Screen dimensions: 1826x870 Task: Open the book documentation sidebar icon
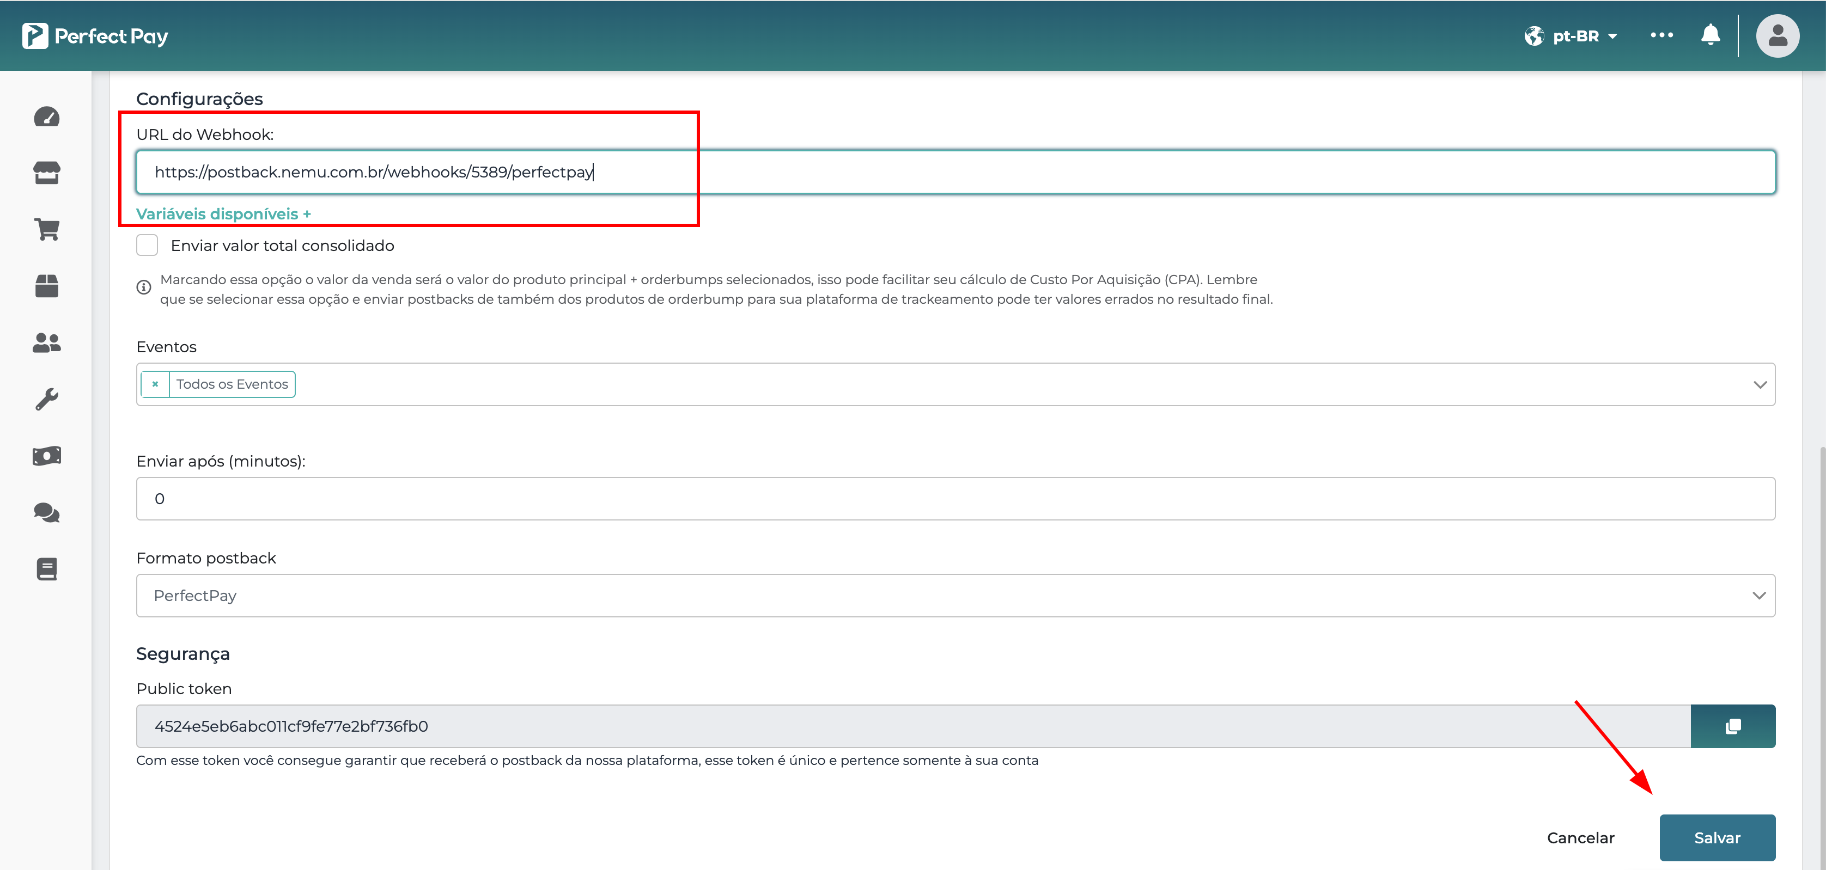point(47,569)
